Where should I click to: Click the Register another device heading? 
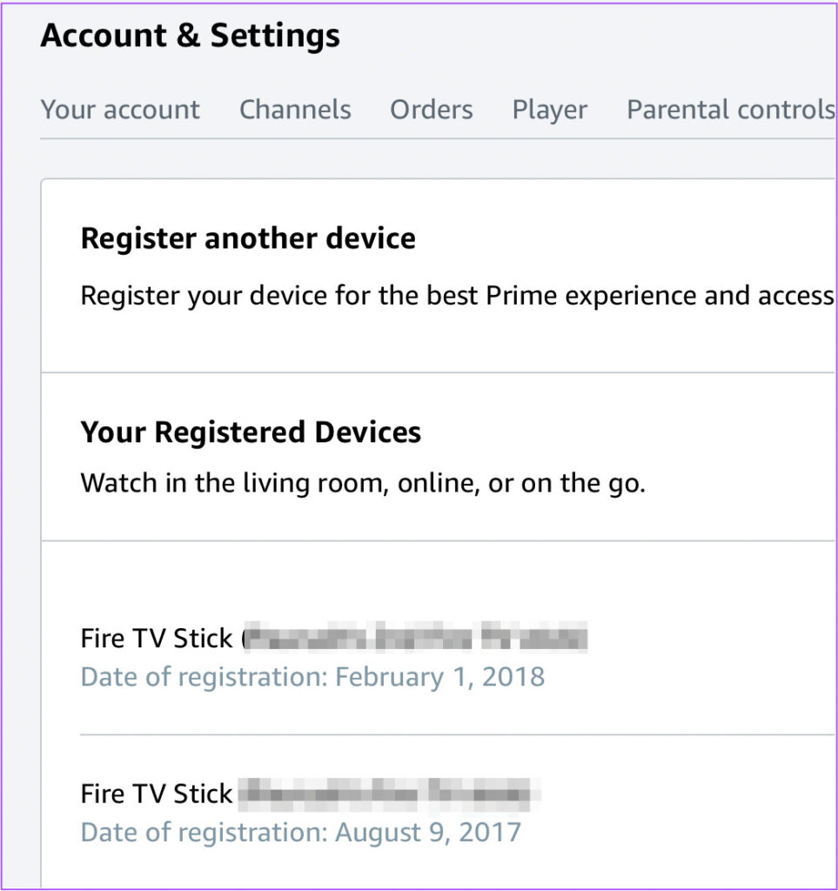pos(247,238)
